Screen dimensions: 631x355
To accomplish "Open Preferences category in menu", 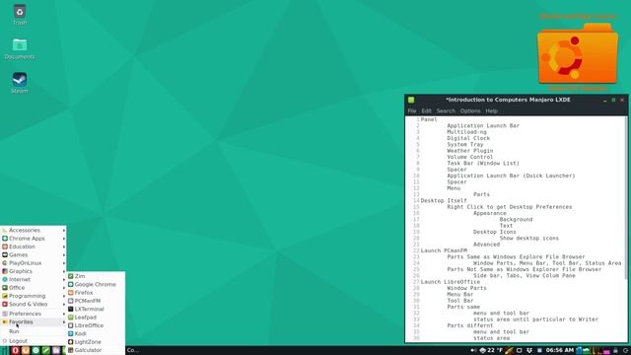I will pyautogui.click(x=34, y=314).
